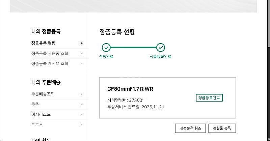Click the green 정품등록완료 status badge
270x141 pixels.
[x=209, y=98]
